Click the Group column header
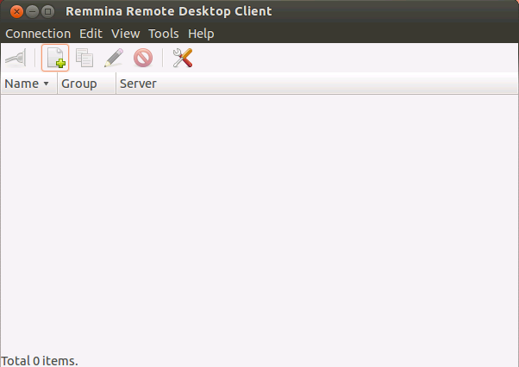The height and width of the screenshot is (367, 519). tap(78, 84)
